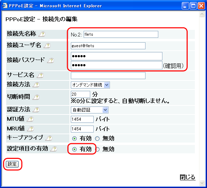Show help for サービス名 field
The image size is (207, 188).
point(40,75)
